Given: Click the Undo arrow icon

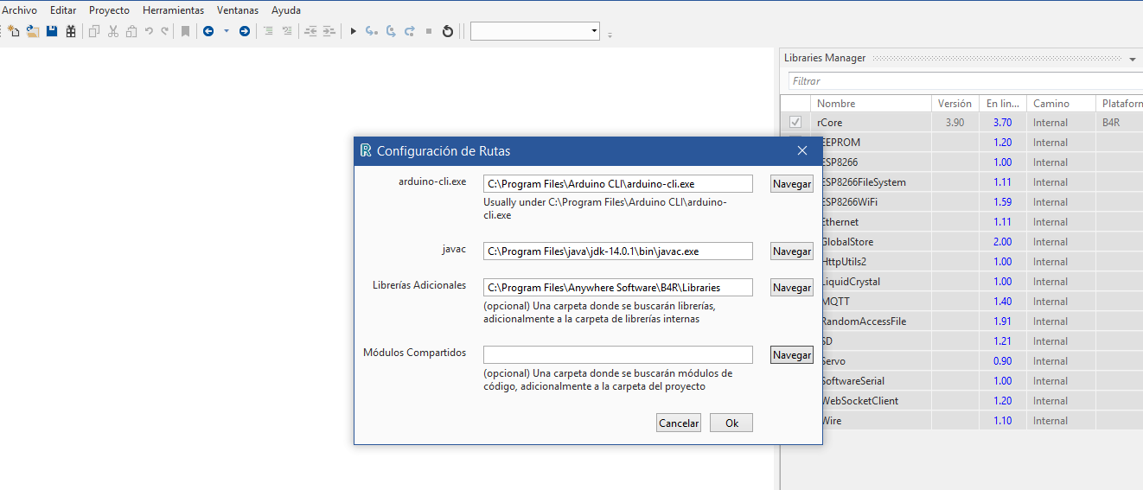Looking at the screenshot, I should [x=149, y=31].
